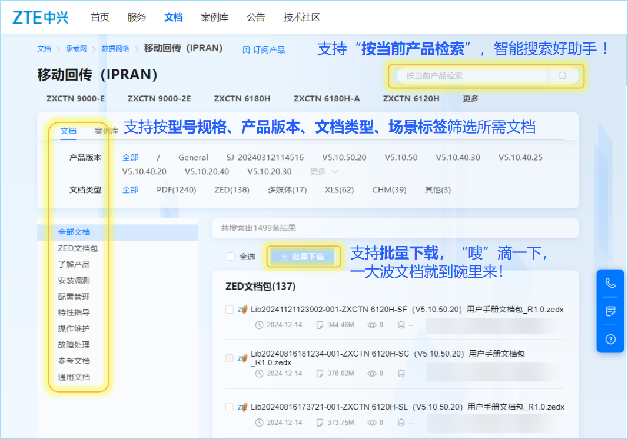Click the 批量下载 button

pos(303,257)
